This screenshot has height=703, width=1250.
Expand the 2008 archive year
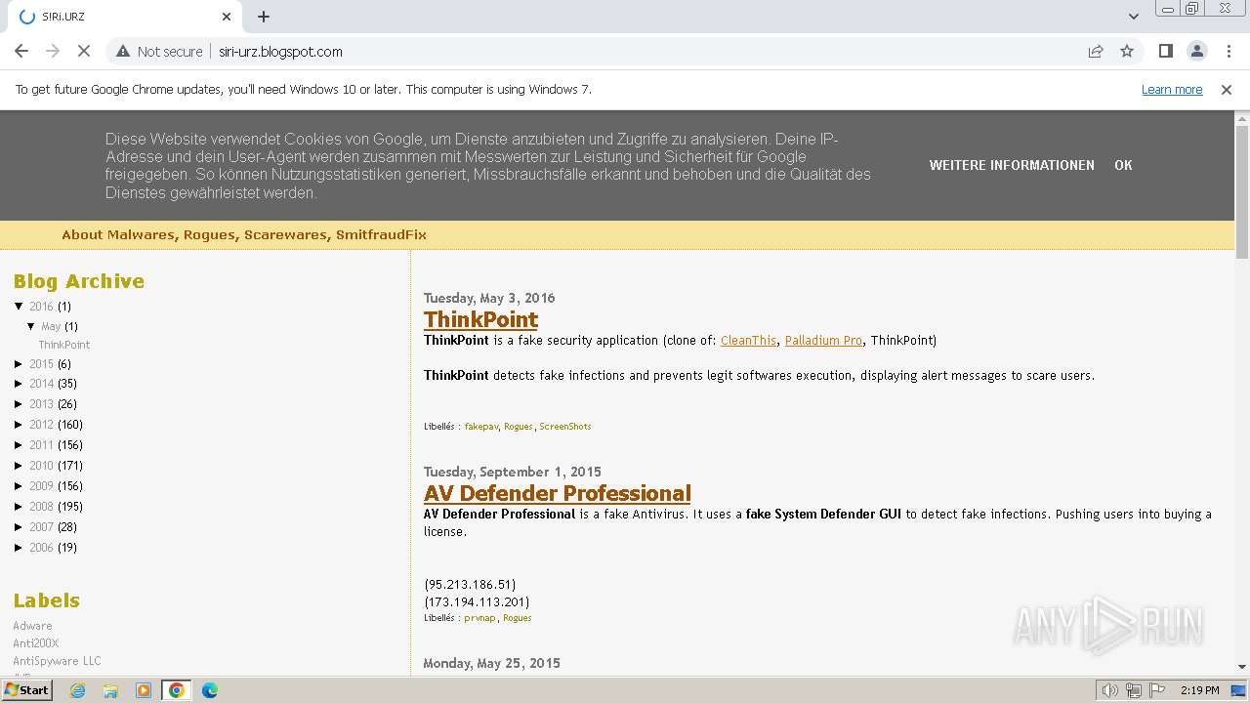click(19, 507)
